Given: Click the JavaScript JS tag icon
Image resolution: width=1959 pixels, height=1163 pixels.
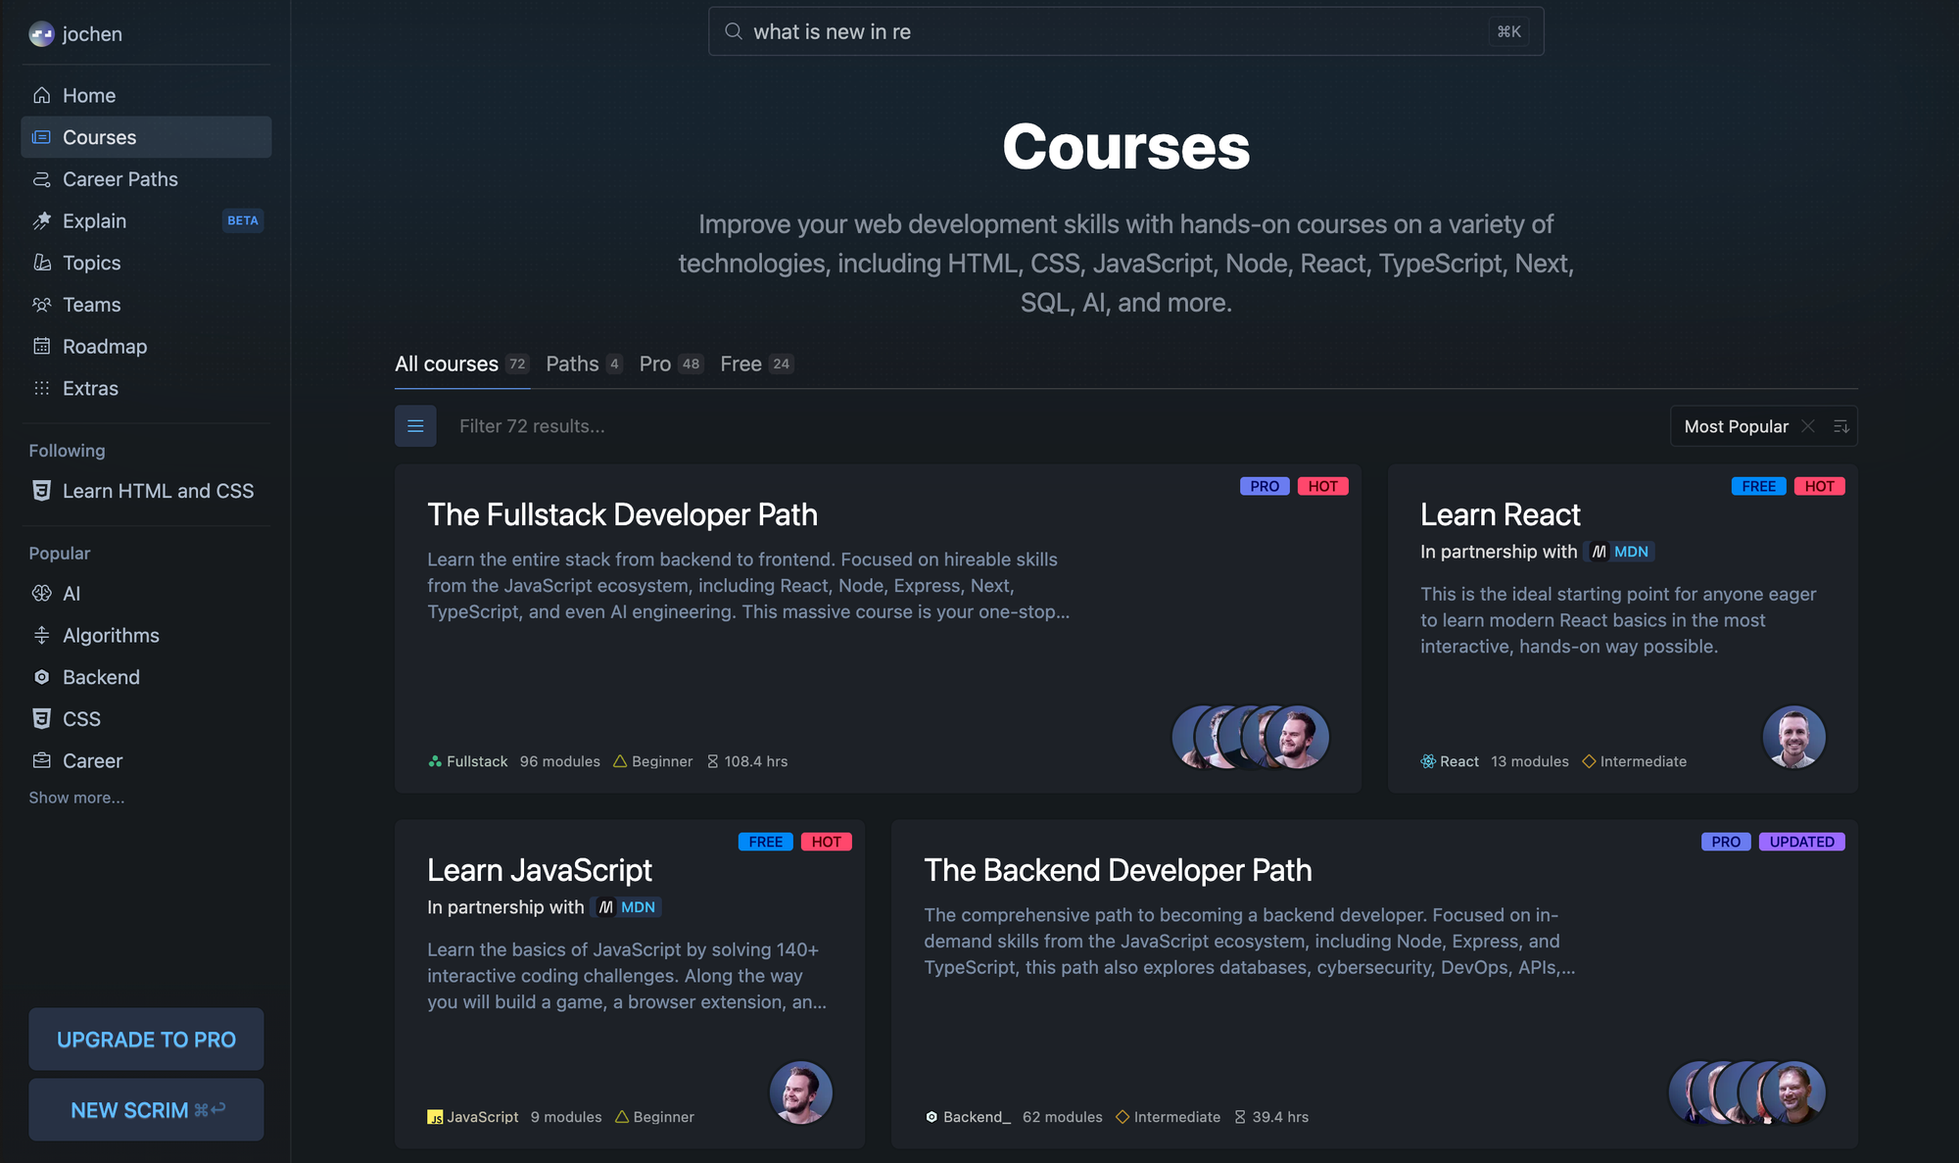Looking at the screenshot, I should (x=435, y=1117).
